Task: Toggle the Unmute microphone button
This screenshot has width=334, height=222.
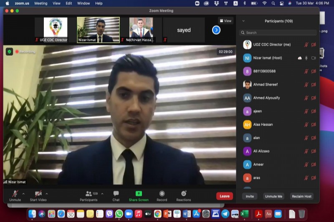Action: (x=15, y=194)
